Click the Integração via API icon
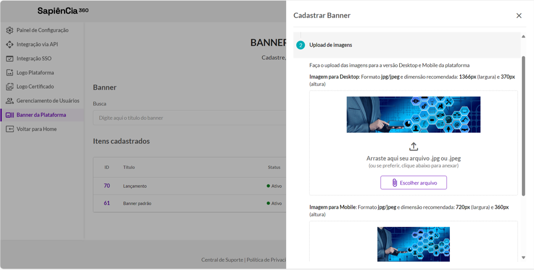Screen dimensions: 534x270 pyautogui.click(x=10, y=45)
